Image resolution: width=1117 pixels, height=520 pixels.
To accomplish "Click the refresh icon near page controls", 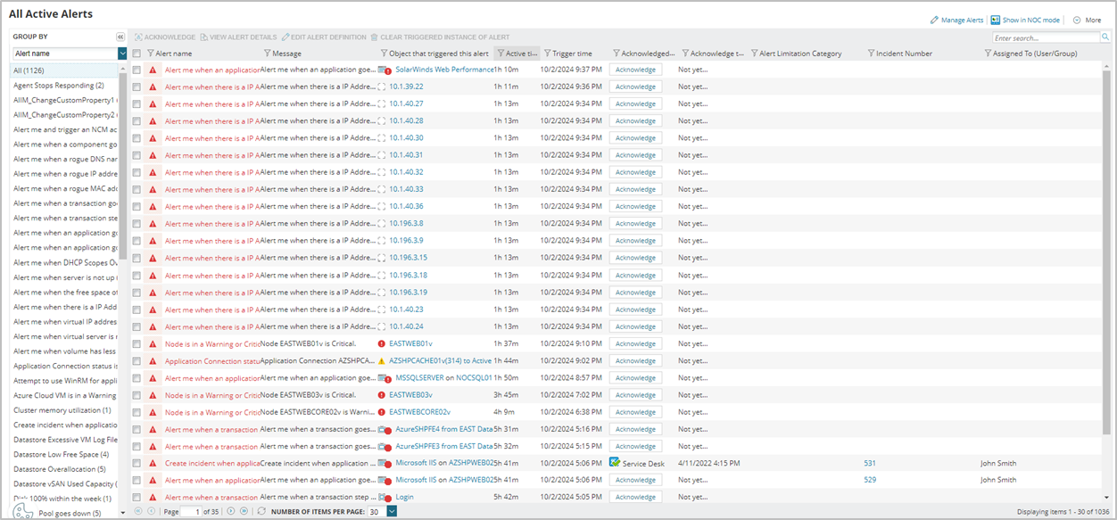I will pos(260,509).
